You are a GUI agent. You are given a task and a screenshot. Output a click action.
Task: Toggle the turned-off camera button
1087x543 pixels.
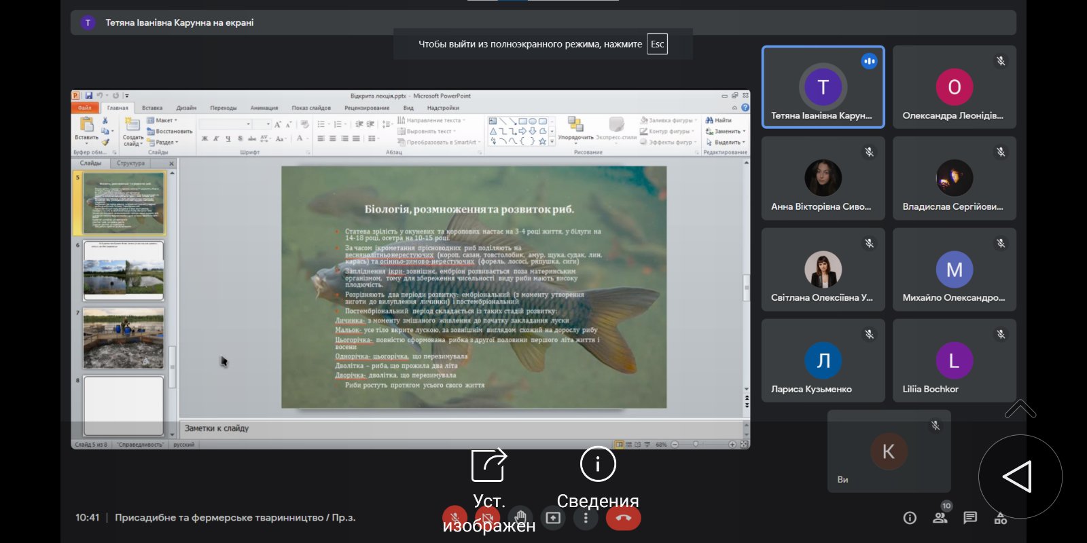[487, 518]
